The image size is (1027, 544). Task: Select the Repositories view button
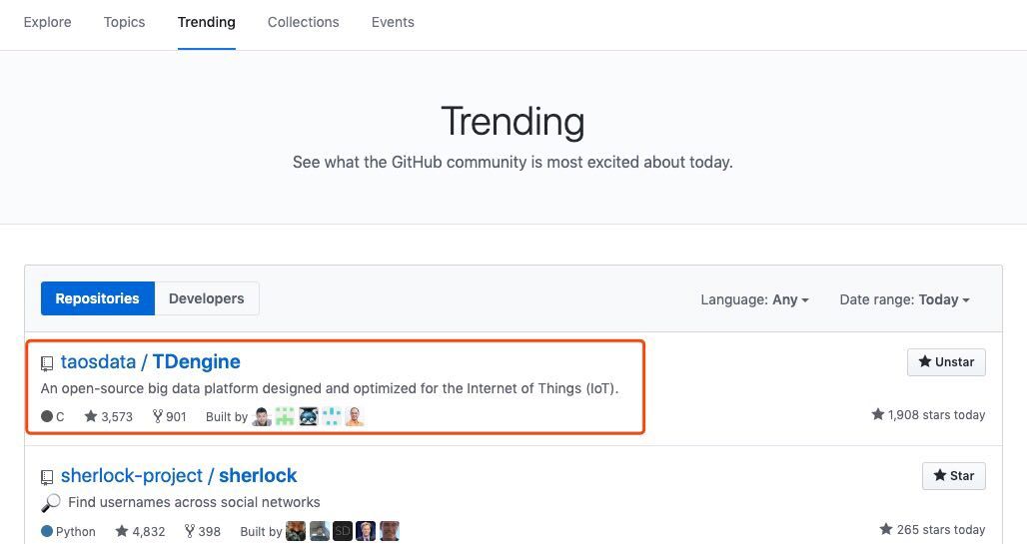[x=97, y=298]
